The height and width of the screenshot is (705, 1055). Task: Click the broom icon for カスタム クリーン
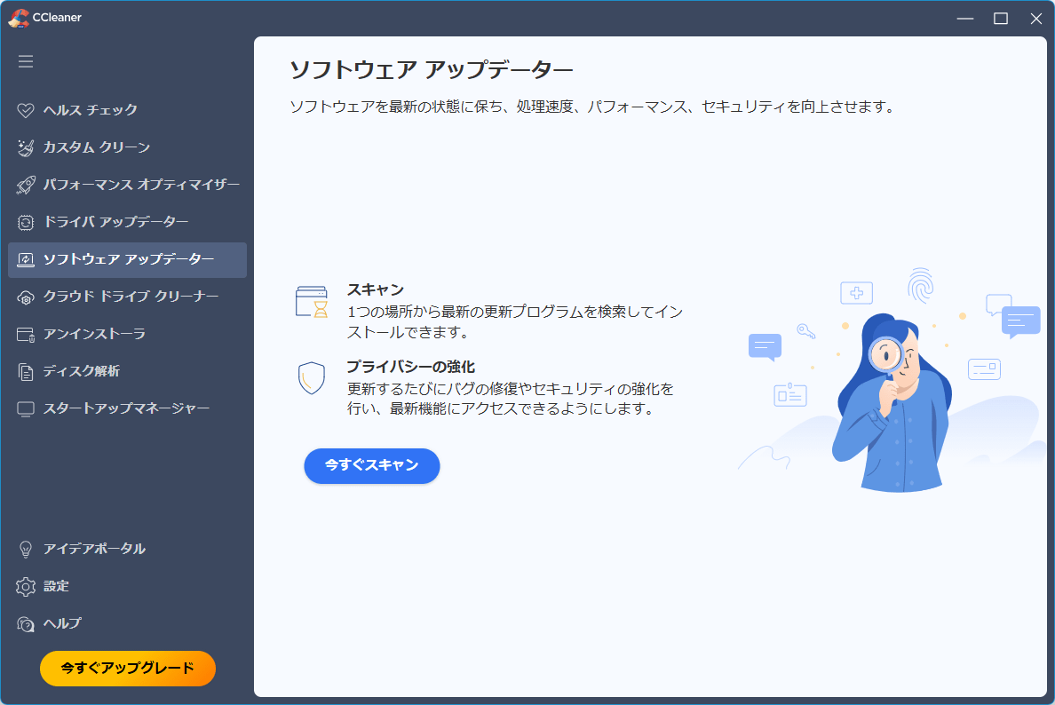[x=26, y=148]
